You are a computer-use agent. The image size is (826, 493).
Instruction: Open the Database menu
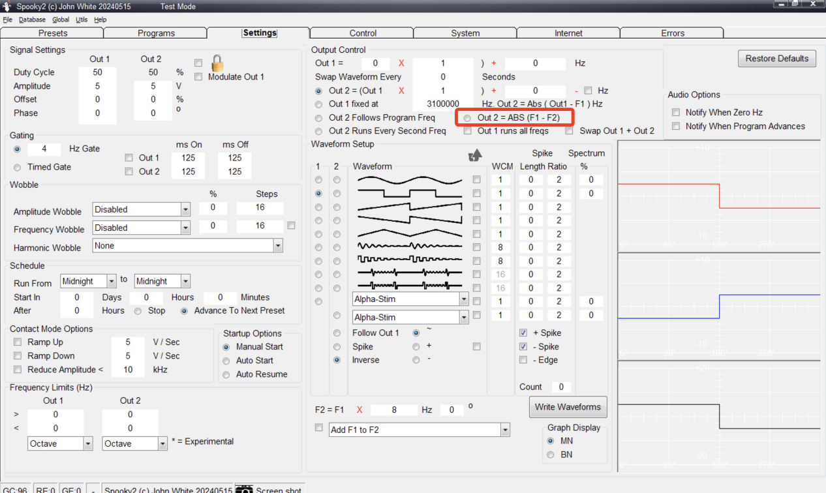point(32,20)
